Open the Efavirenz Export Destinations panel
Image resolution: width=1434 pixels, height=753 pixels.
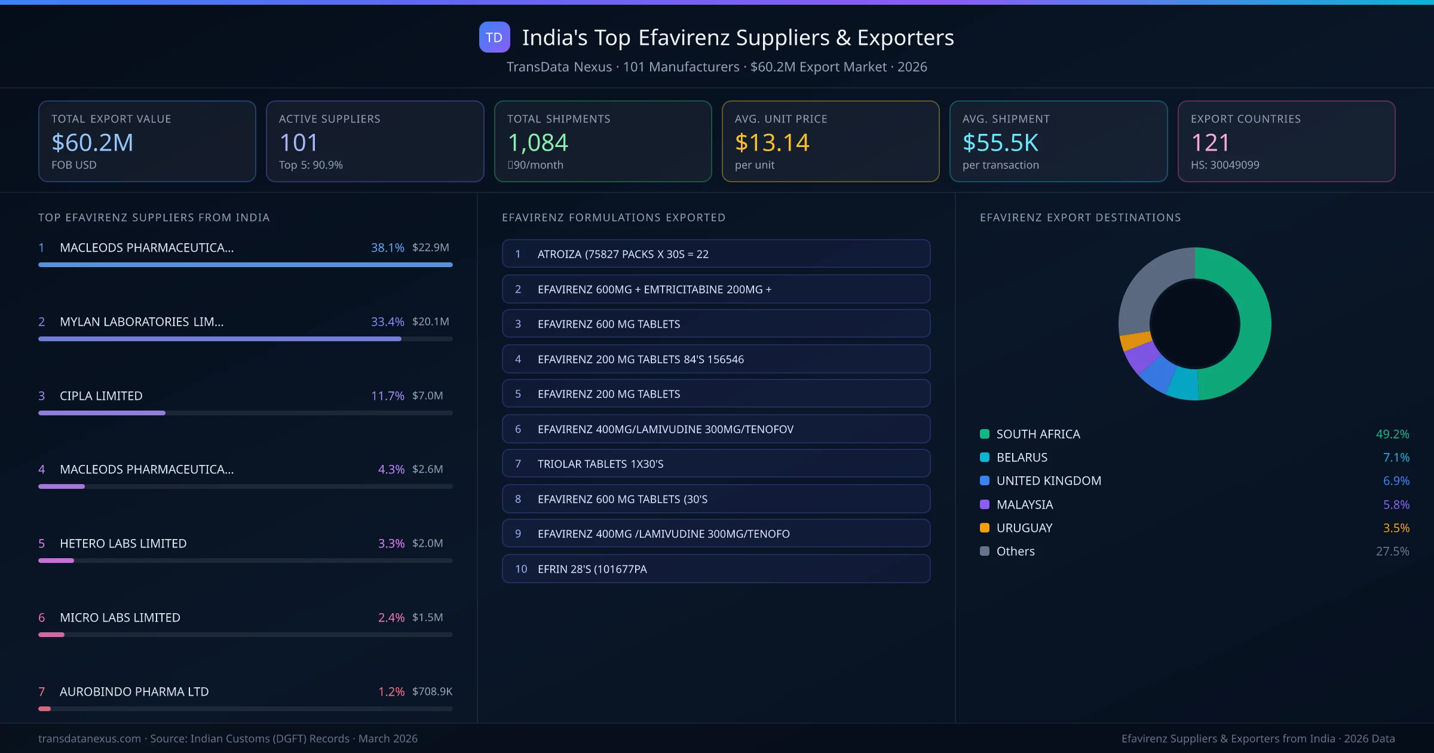tap(1080, 218)
